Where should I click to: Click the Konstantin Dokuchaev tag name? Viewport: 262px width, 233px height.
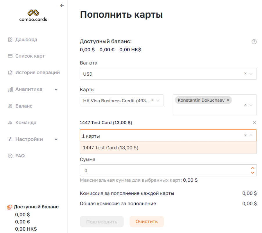[x=201, y=100]
